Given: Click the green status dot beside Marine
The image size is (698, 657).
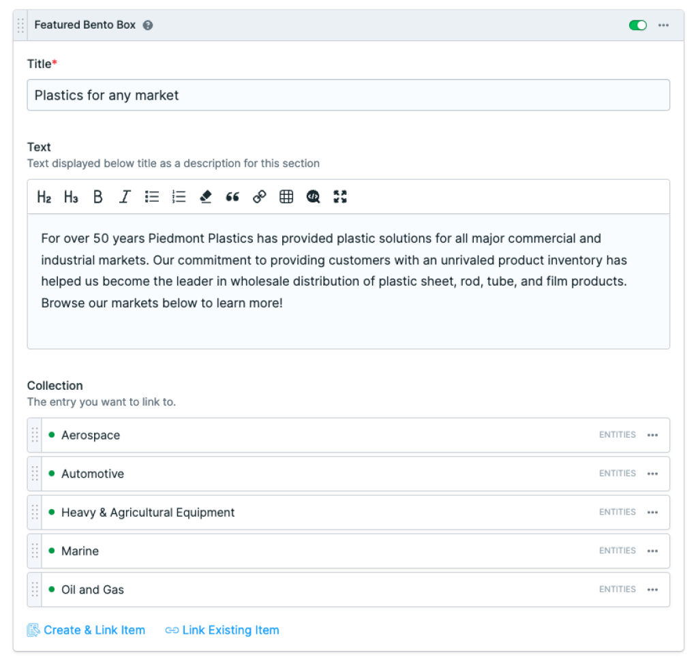Looking at the screenshot, I should point(52,551).
